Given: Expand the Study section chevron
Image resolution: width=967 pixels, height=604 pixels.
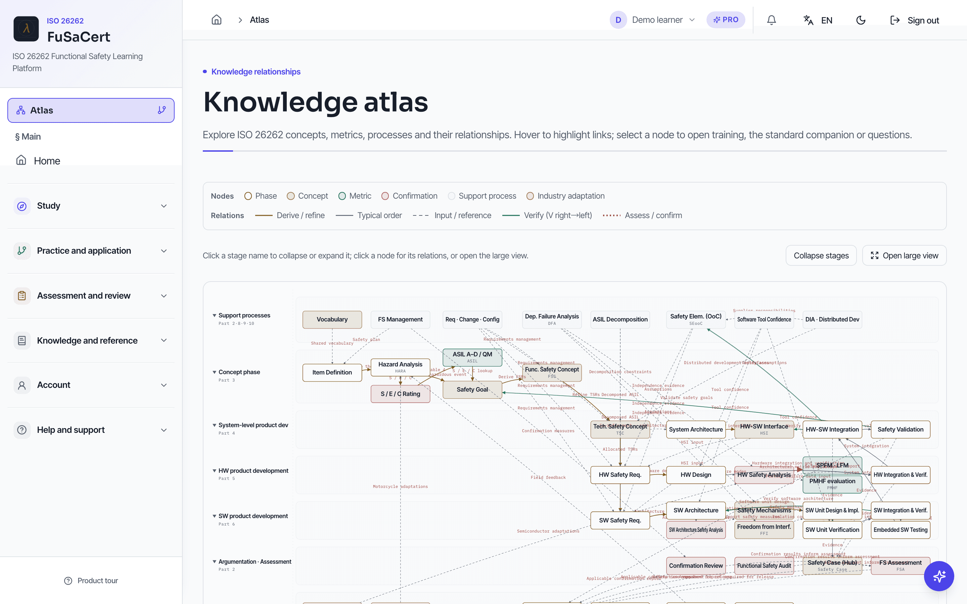Looking at the screenshot, I should pyautogui.click(x=164, y=206).
